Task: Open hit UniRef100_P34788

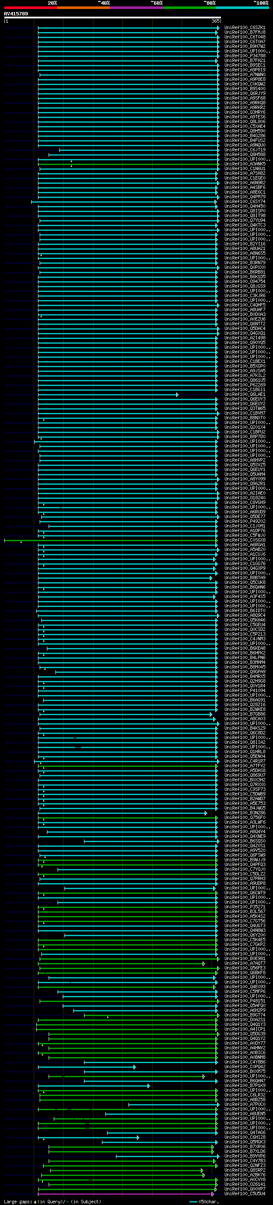Action: [244, 56]
